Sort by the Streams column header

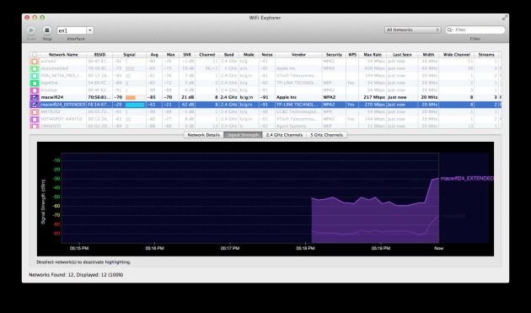(x=486, y=55)
